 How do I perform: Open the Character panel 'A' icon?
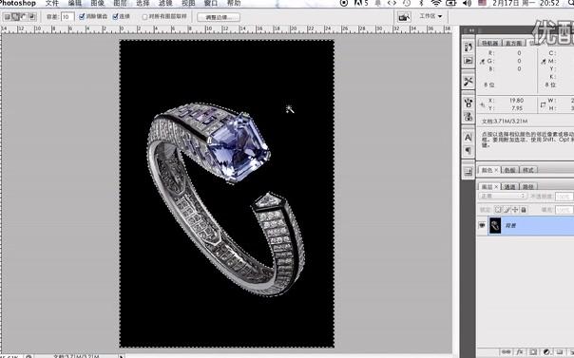(x=469, y=138)
